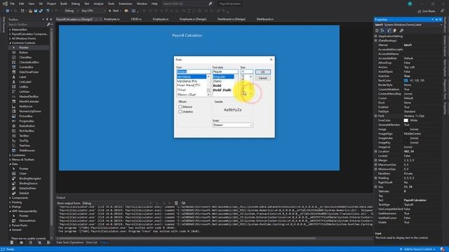This screenshot has height=252, width=449.
Task: Click the ForeColor white color swatch
Action: (406, 120)
